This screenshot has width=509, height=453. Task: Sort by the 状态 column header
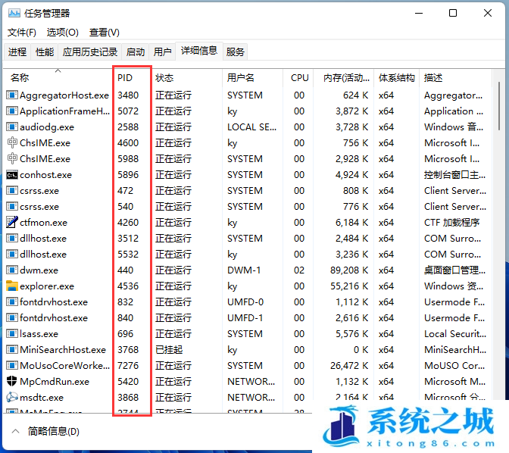click(187, 77)
